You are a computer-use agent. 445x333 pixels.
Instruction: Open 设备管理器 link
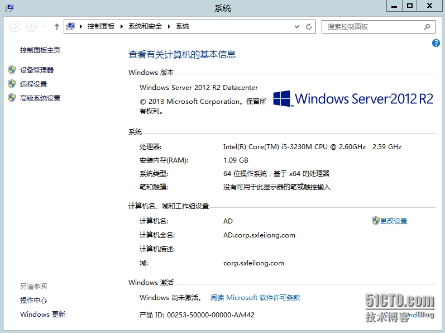click(x=37, y=70)
